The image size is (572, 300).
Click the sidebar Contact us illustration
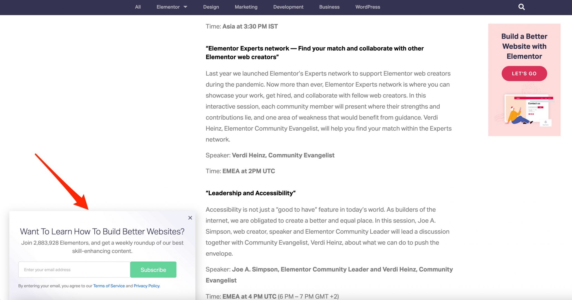click(526, 110)
